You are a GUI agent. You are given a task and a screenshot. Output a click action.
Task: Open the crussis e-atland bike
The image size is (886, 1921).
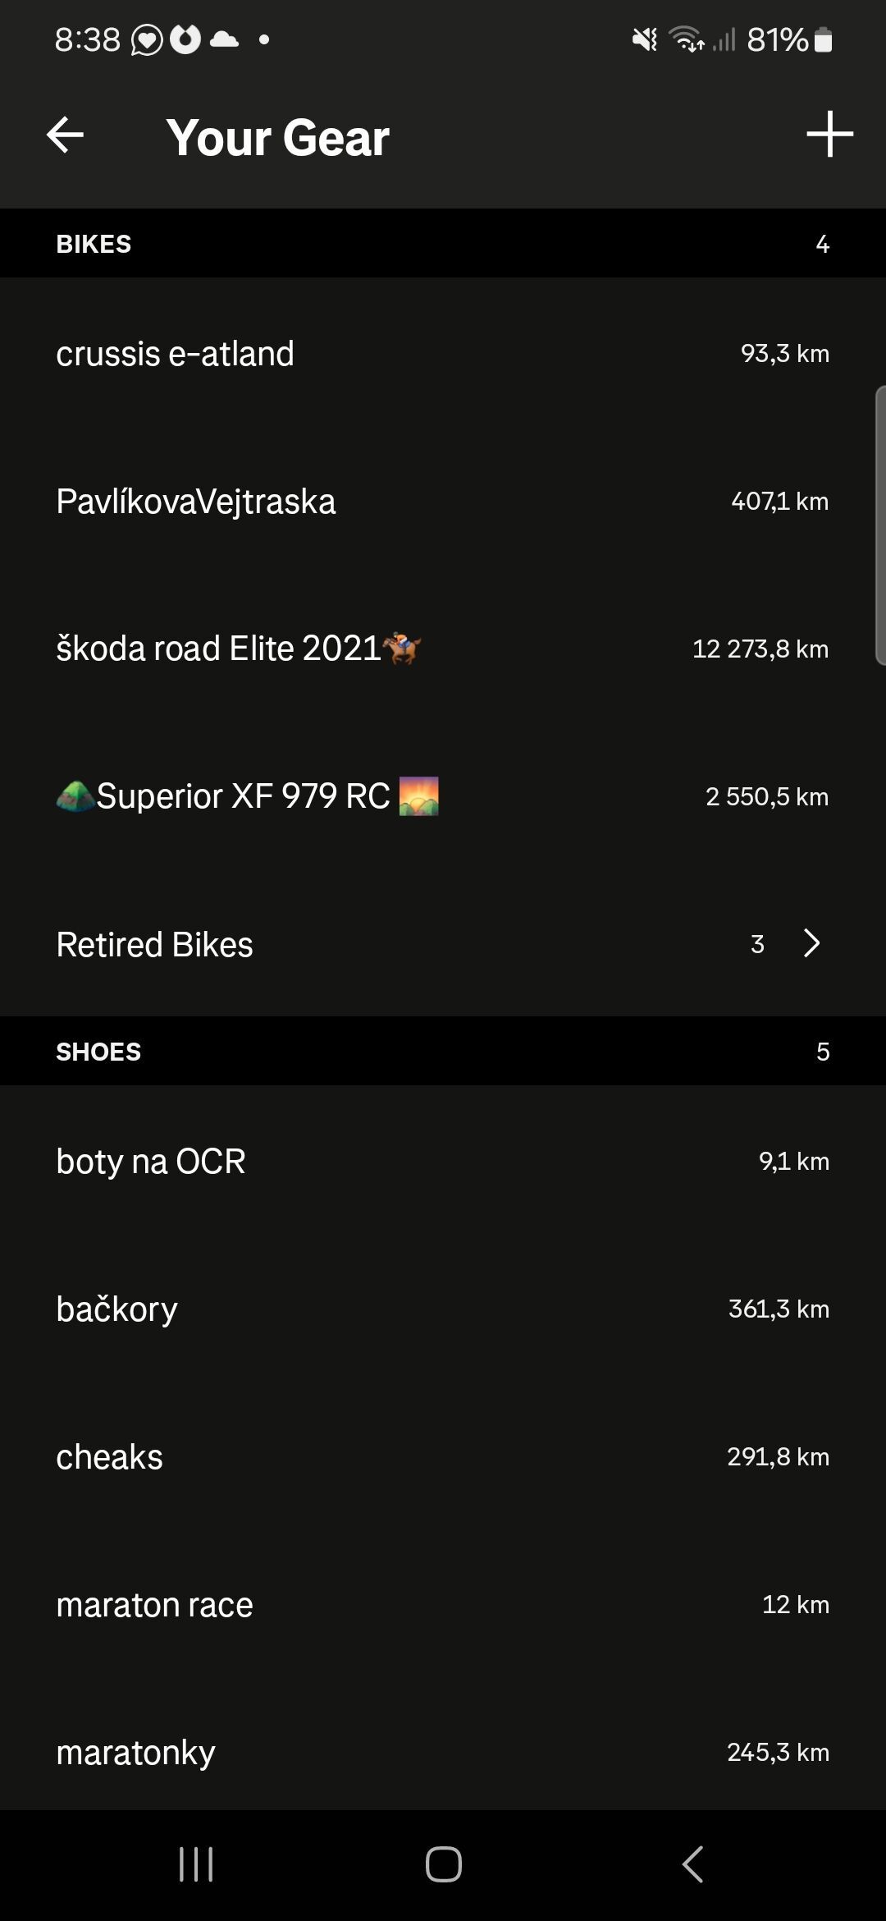click(443, 353)
